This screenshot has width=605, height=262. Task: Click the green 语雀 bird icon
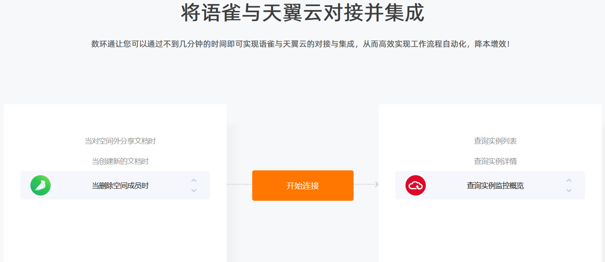[41, 185]
